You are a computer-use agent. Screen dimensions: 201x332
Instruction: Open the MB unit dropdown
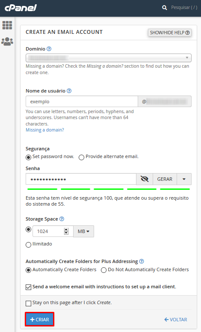(84, 231)
